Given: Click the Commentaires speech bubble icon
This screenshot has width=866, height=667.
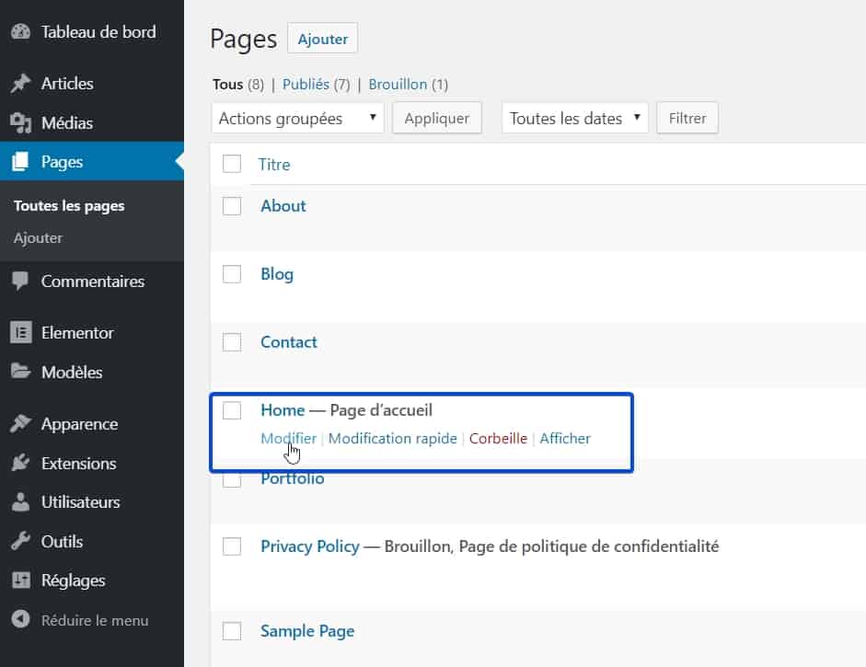Looking at the screenshot, I should pyautogui.click(x=21, y=281).
